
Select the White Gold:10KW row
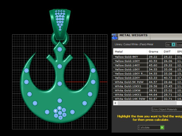pyautogui.click(x=147, y=90)
